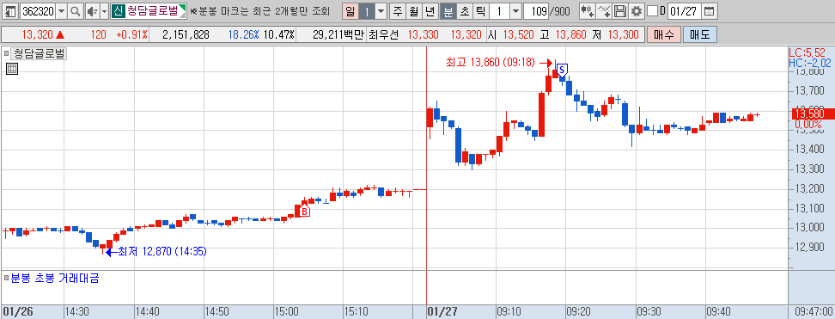Image resolution: width=835 pixels, height=319 pixels.
Task: Click the data grid icon under chart legend
Action: pos(12,68)
